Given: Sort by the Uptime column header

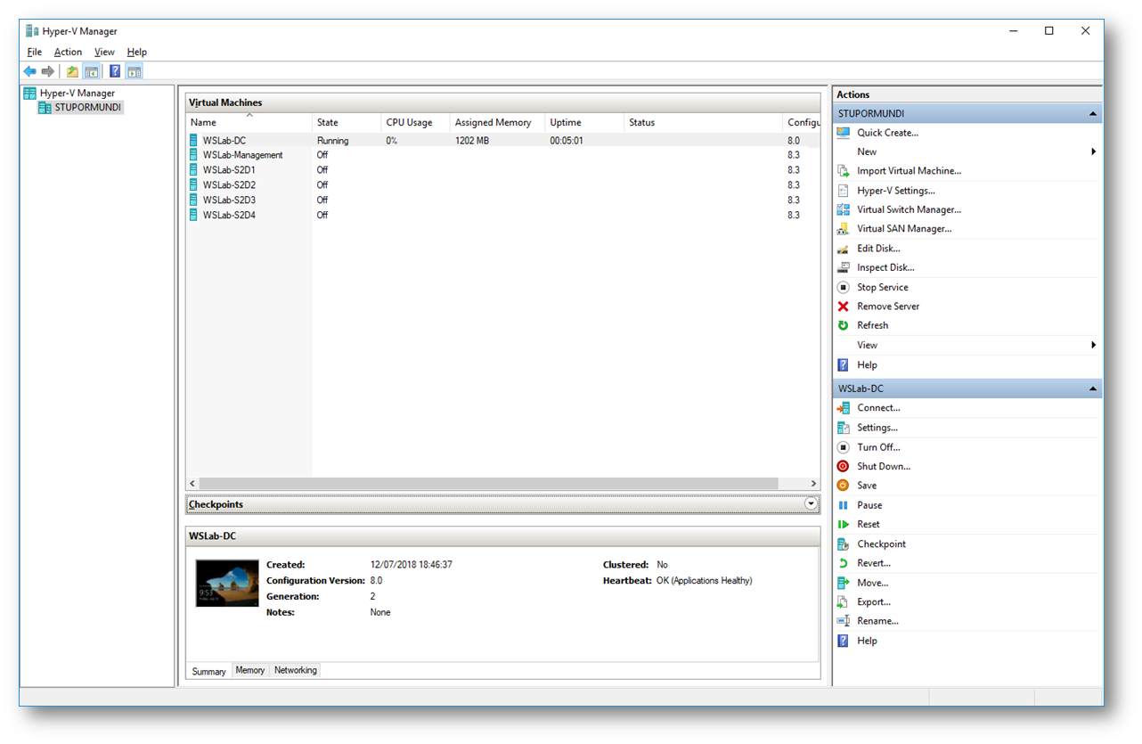Looking at the screenshot, I should [584, 123].
